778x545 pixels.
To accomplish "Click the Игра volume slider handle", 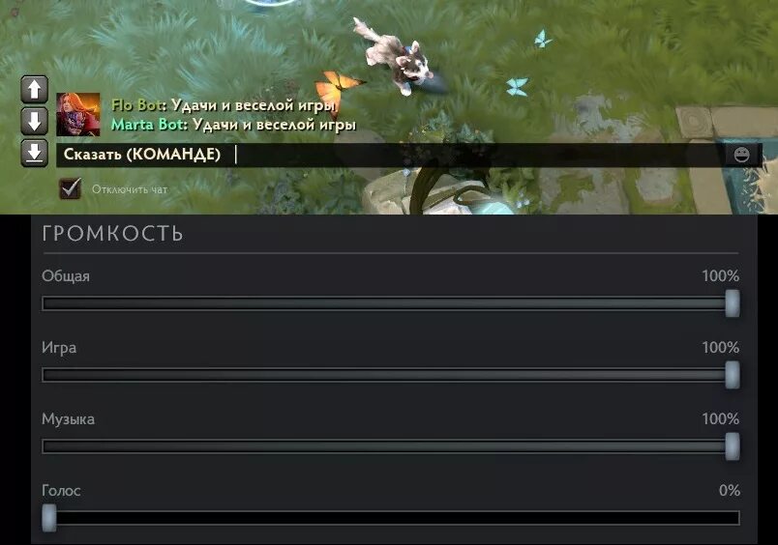I will tap(733, 375).
